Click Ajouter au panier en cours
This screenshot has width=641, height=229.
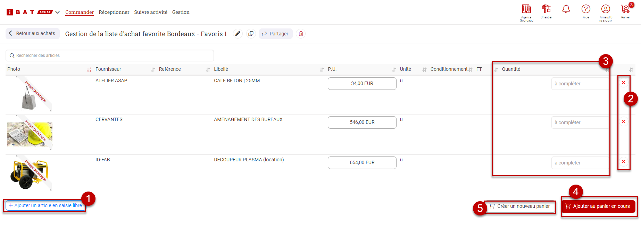coord(598,206)
